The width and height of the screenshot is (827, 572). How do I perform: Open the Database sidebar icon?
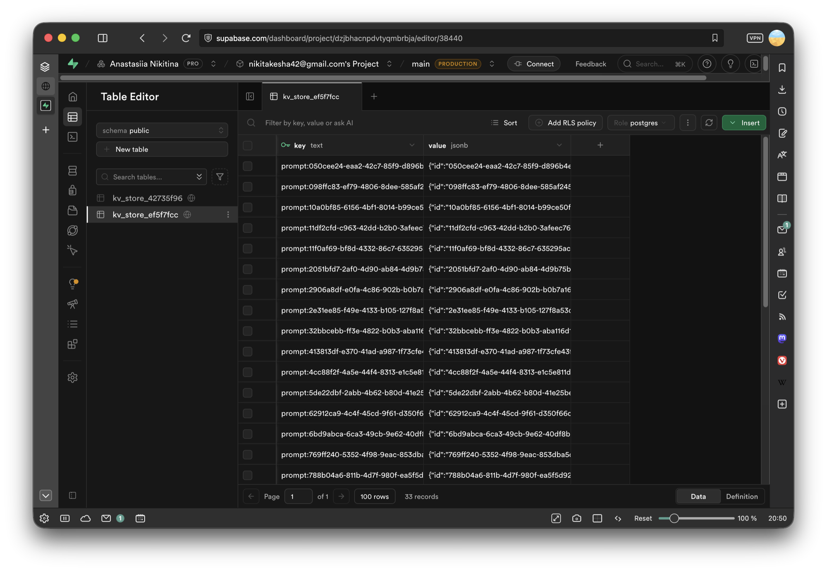point(73,170)
